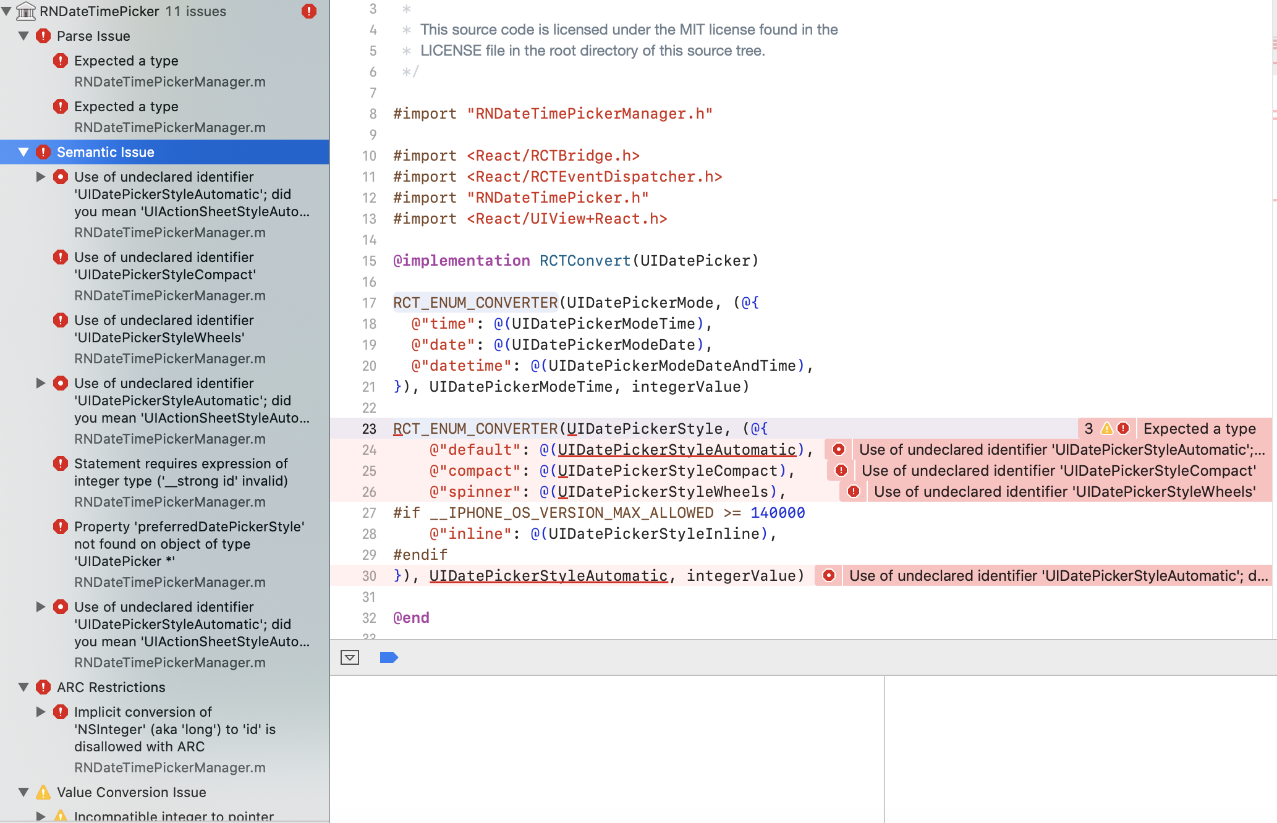Screen dimensions: 1277x823
Task: Select the Parse Issue entry in the navigator
Action: pos(94,36)
